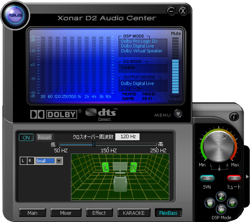Select the R speaker box
The image size is (250, 222).
(30, 161)
